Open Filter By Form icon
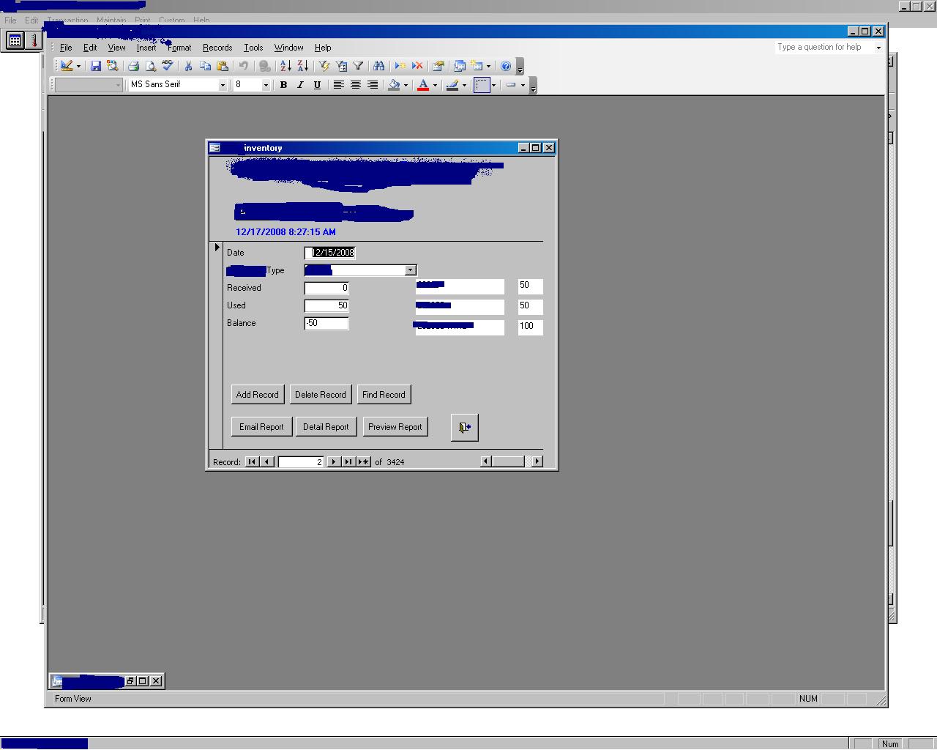This screenshot has width=937, height=750. [341, 66]
